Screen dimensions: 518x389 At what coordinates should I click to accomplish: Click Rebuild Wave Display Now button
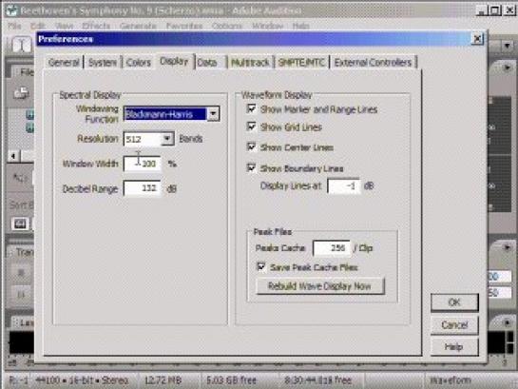click(x=320, y=286)
